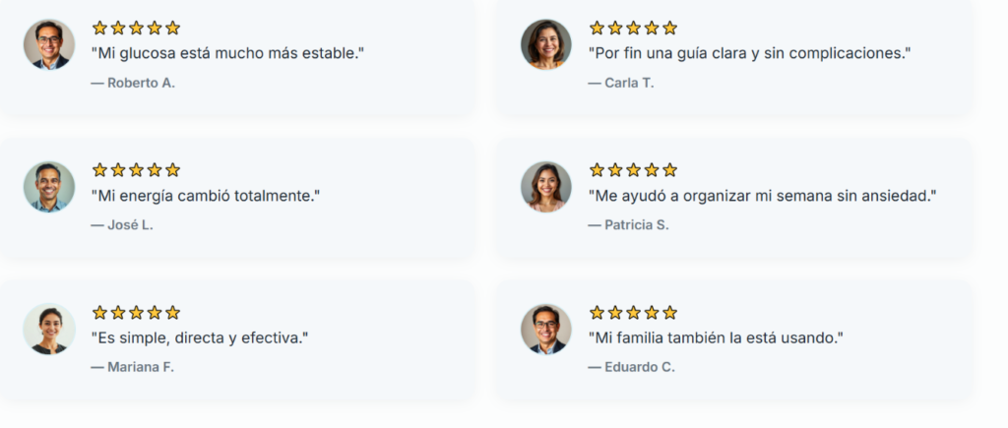This screenshot has height=428, width=1008.
Task: Click José L.'s avatar picture
Action: point(49,187)
